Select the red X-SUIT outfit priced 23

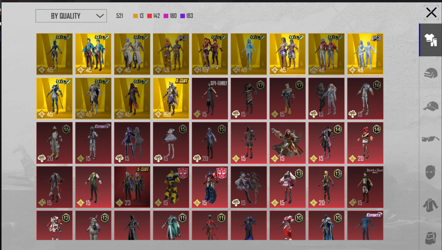click(x=132, y=187)
